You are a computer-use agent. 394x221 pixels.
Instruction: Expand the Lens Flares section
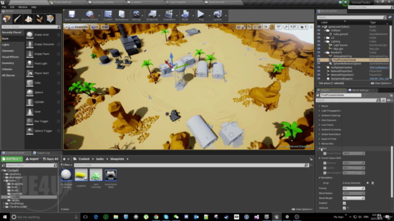[x=320, y=125]
